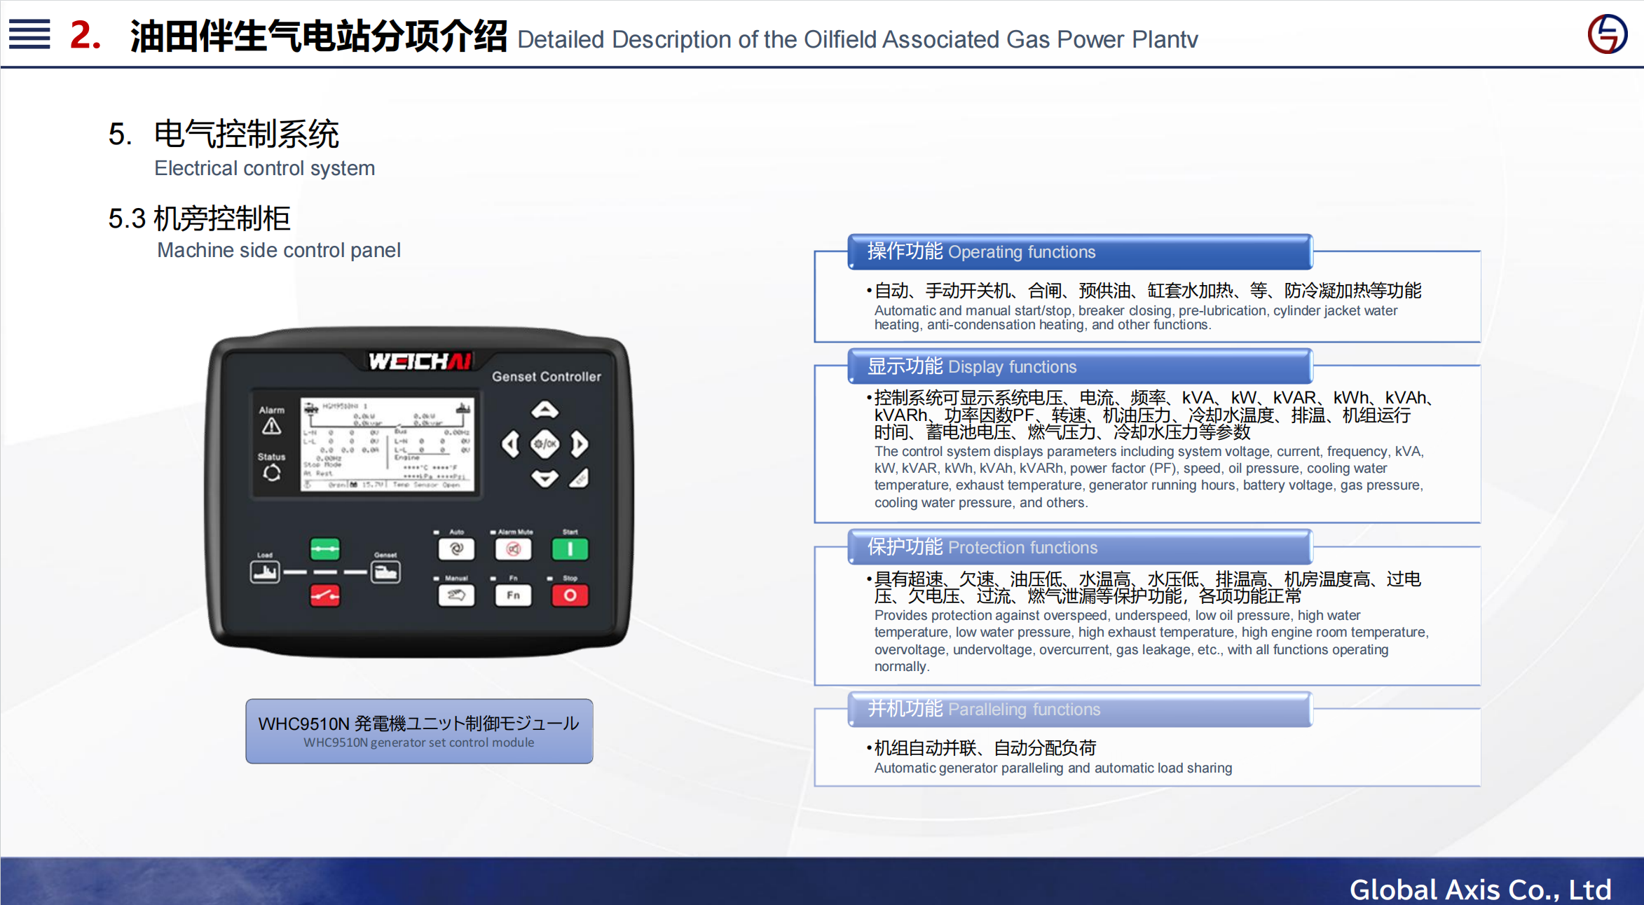Viewport: 1644px width, 905px height.
Task: Select the Operating functions header bar
Action: pyautogui.click(x=1079, y=252)
